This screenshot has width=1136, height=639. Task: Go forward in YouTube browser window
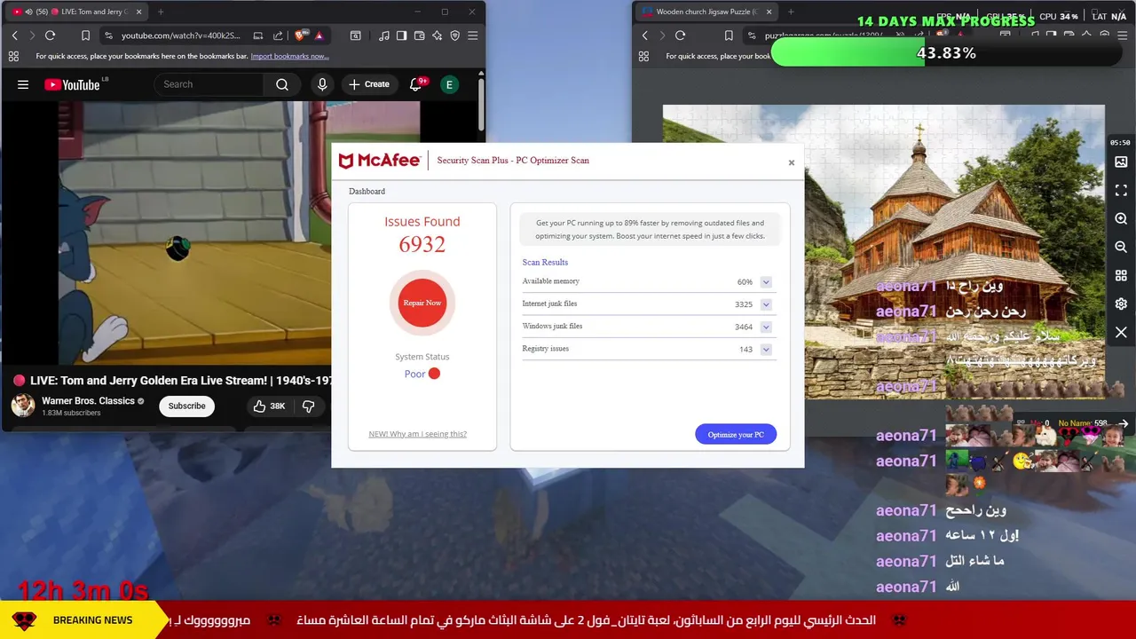(x=32, y=35)
